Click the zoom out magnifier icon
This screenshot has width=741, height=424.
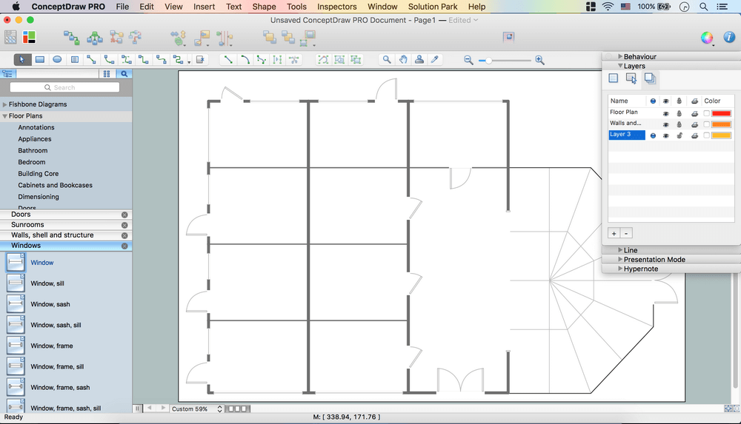coord(468,60)
